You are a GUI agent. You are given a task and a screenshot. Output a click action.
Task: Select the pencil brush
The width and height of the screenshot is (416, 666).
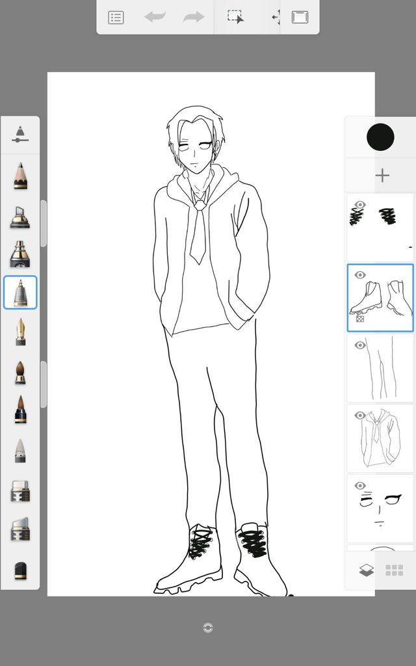pyautogui.click(x=20, y=176)
